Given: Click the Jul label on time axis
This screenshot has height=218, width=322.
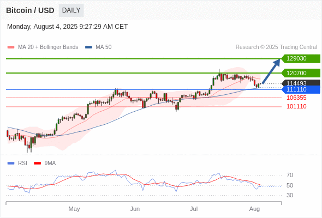Looking at the screenshot, I should coord(194,209).
